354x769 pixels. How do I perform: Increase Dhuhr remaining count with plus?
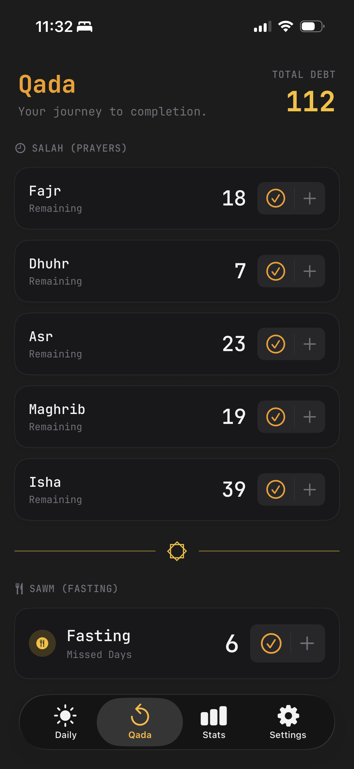[310, 271]
